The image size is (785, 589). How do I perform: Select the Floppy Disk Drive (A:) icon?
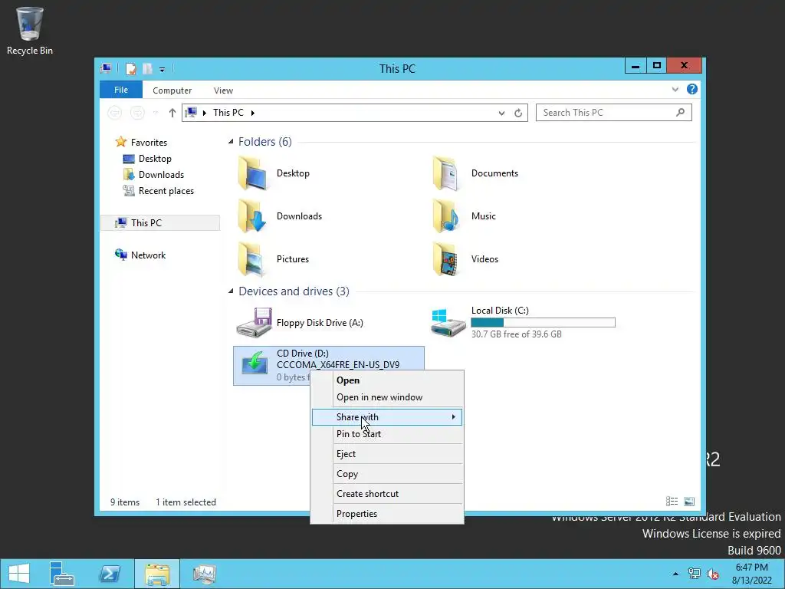tap(255, 323)
